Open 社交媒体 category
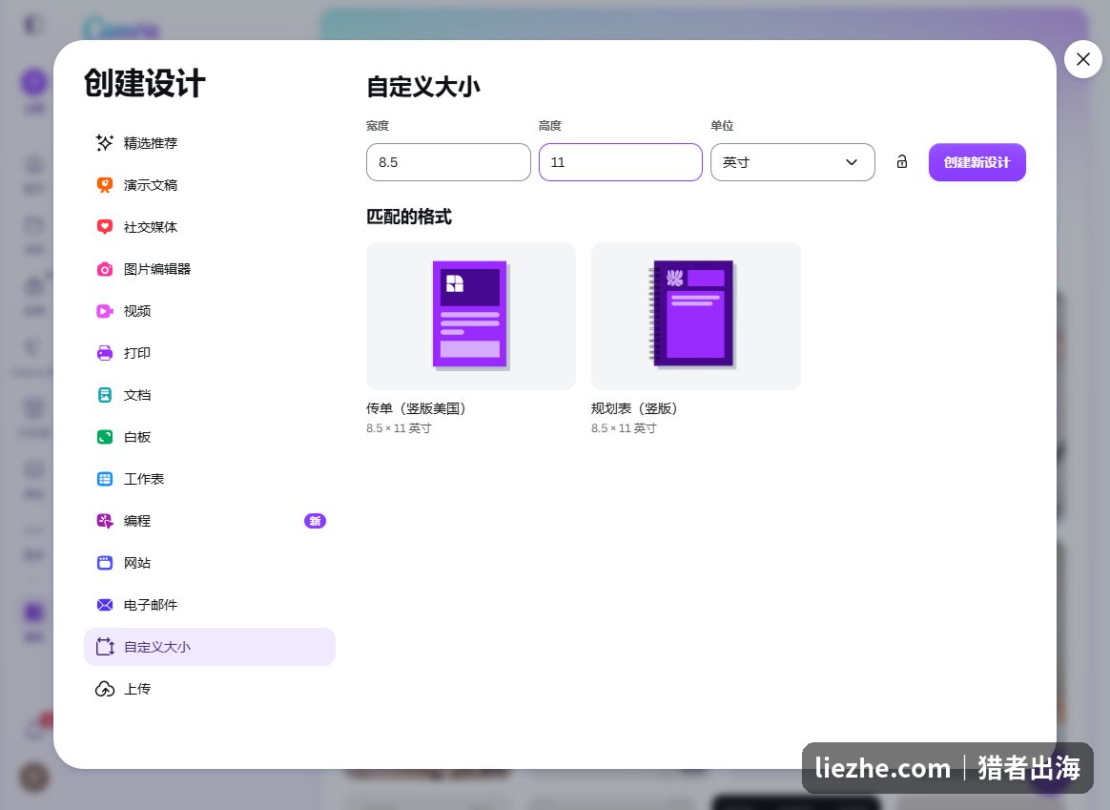Image resolution: width=1110 pixels, height=810 pixels. pos(210,226)
